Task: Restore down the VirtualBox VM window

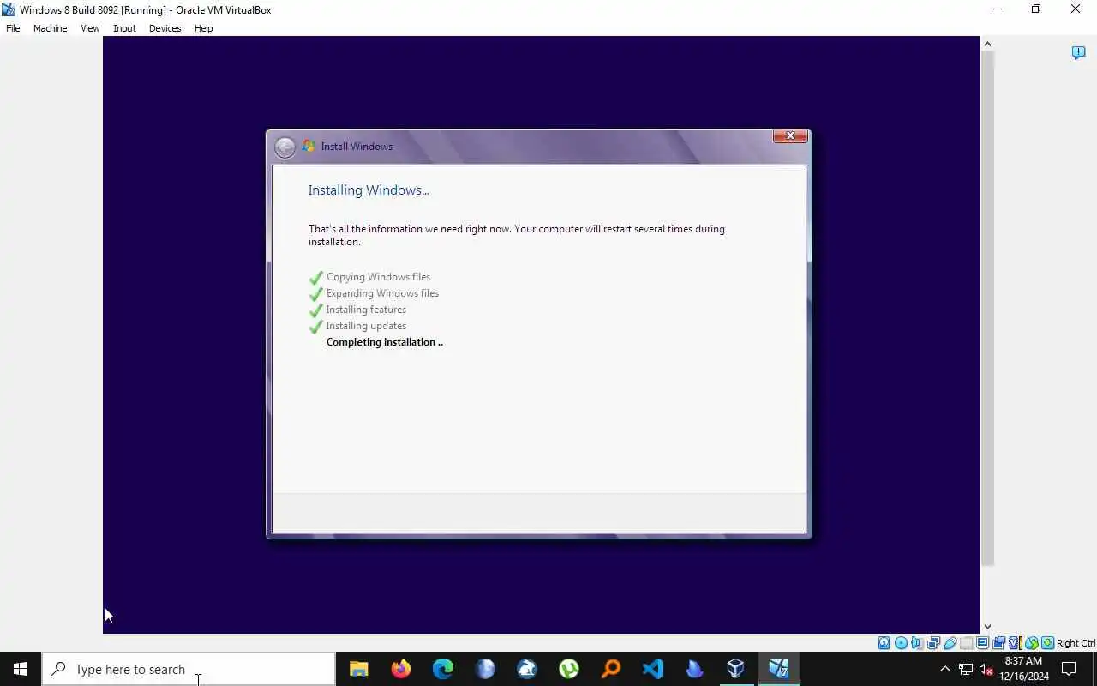Action: coord(1036,9)
